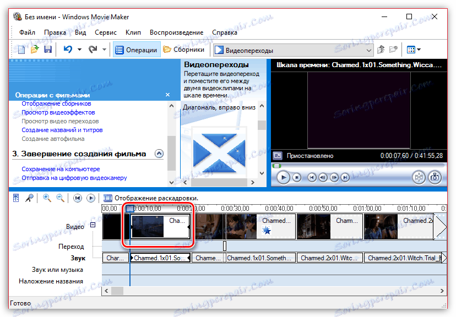The width and height of the screenshot is (456, 317).
Task: Open the Сервис menu
Action: (106, 32)
